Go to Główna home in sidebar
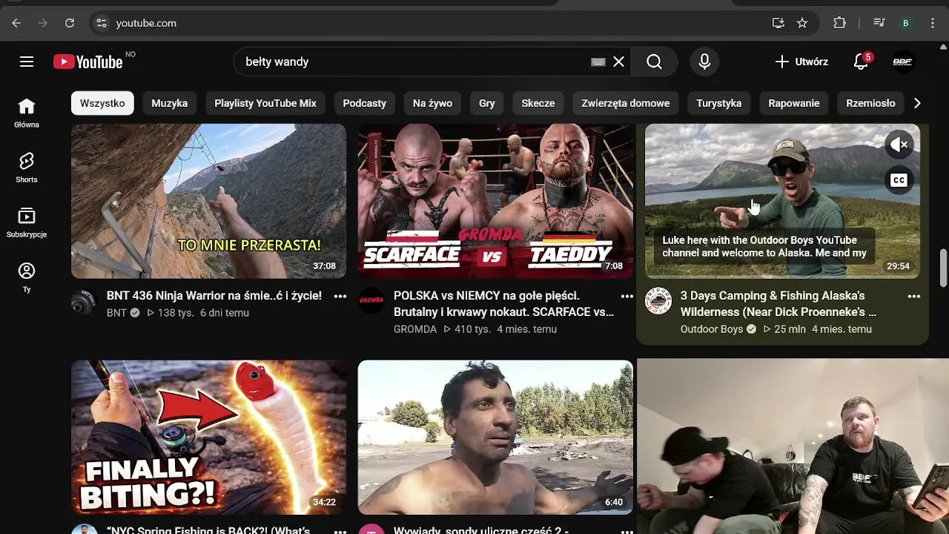 (x=27, y=113)
